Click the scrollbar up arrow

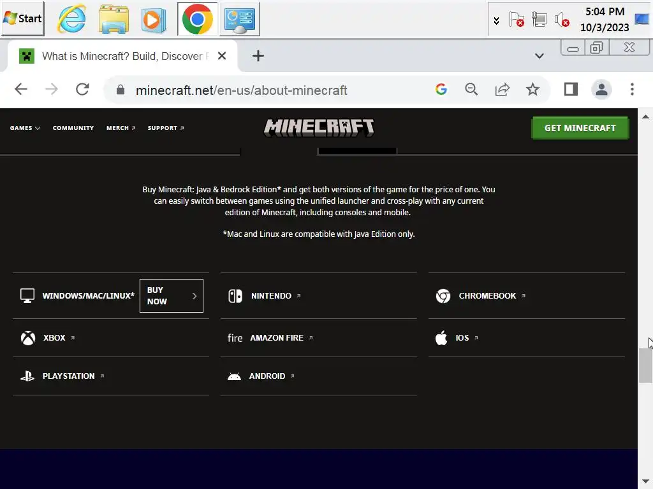point(645,117)
